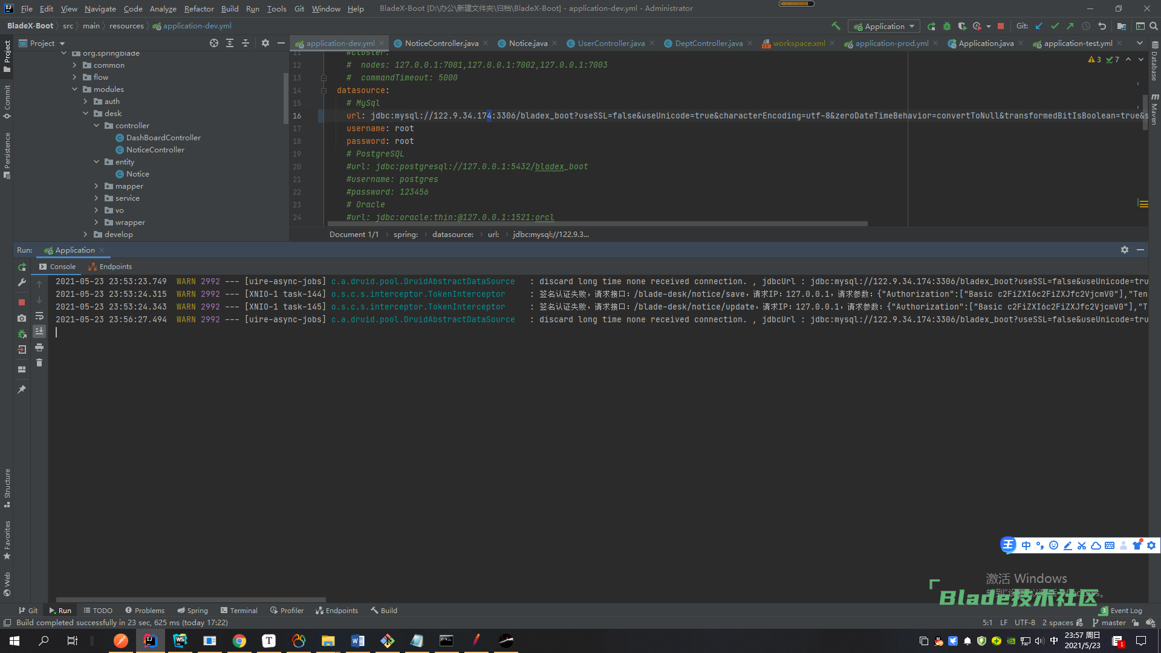Open the Event Log

[x=1122, y=610]
